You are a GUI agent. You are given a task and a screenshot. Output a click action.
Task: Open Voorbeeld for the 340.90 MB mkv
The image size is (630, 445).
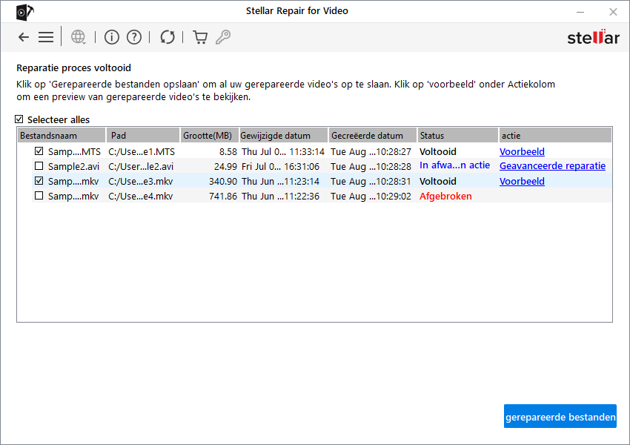click(x=522, y=181)
